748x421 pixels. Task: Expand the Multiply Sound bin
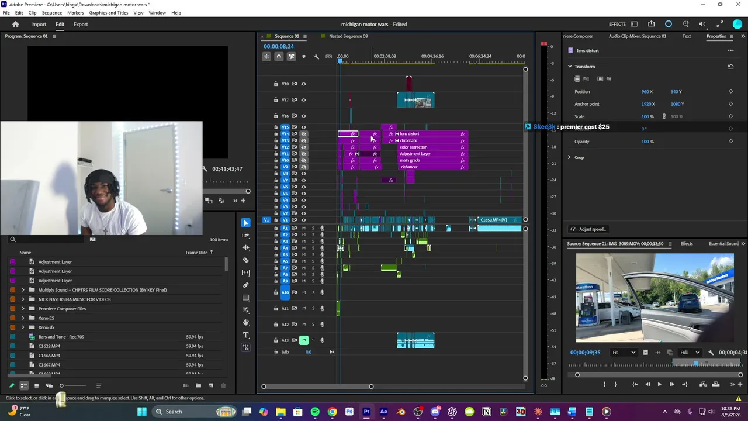point(23,290)
